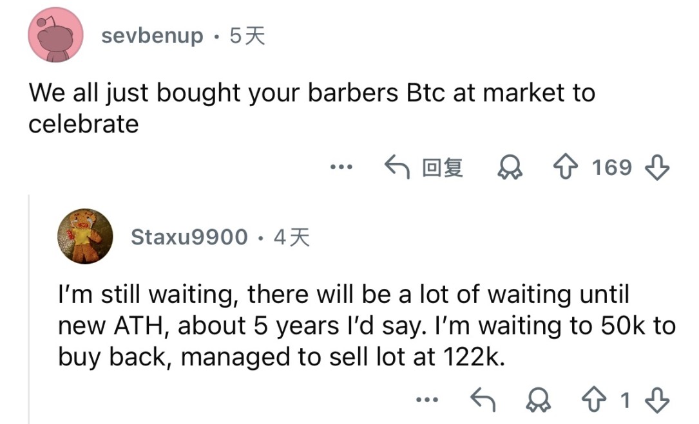Upvote sevbenup's comment
This screenshot has height=424, width=699.
point(566,167)
